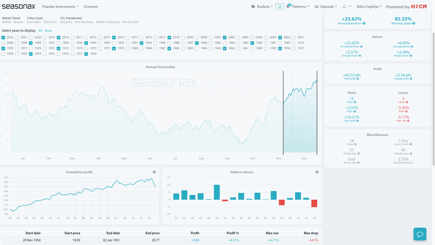This screenshot has height=245, width=435.
Task: Click the start-date line in seasonality chart
Action: tap(283, 113)
